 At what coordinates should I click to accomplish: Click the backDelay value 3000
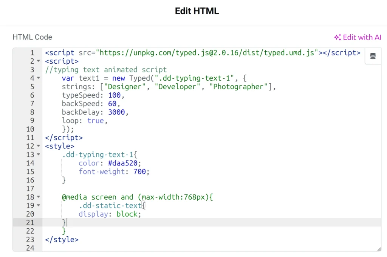116,112
